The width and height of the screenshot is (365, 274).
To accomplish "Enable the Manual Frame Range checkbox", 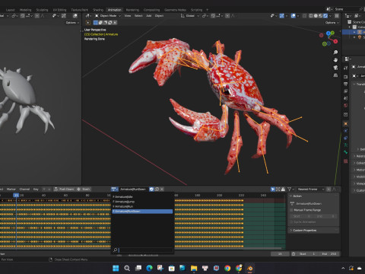I will point(291,210).
